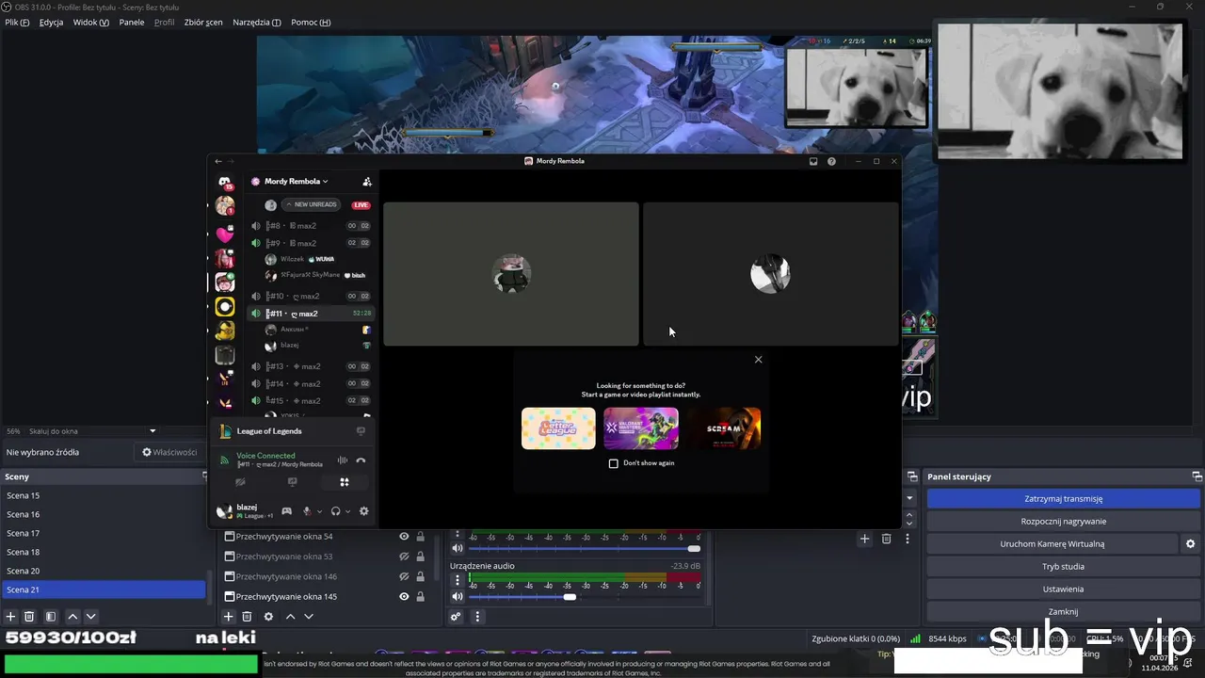1205x678 pixels.
Task: Toggle lock on Przechwytywanie okna 54
Action: [x=420, y=537]
